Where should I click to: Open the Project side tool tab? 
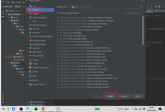click(3, 13)
